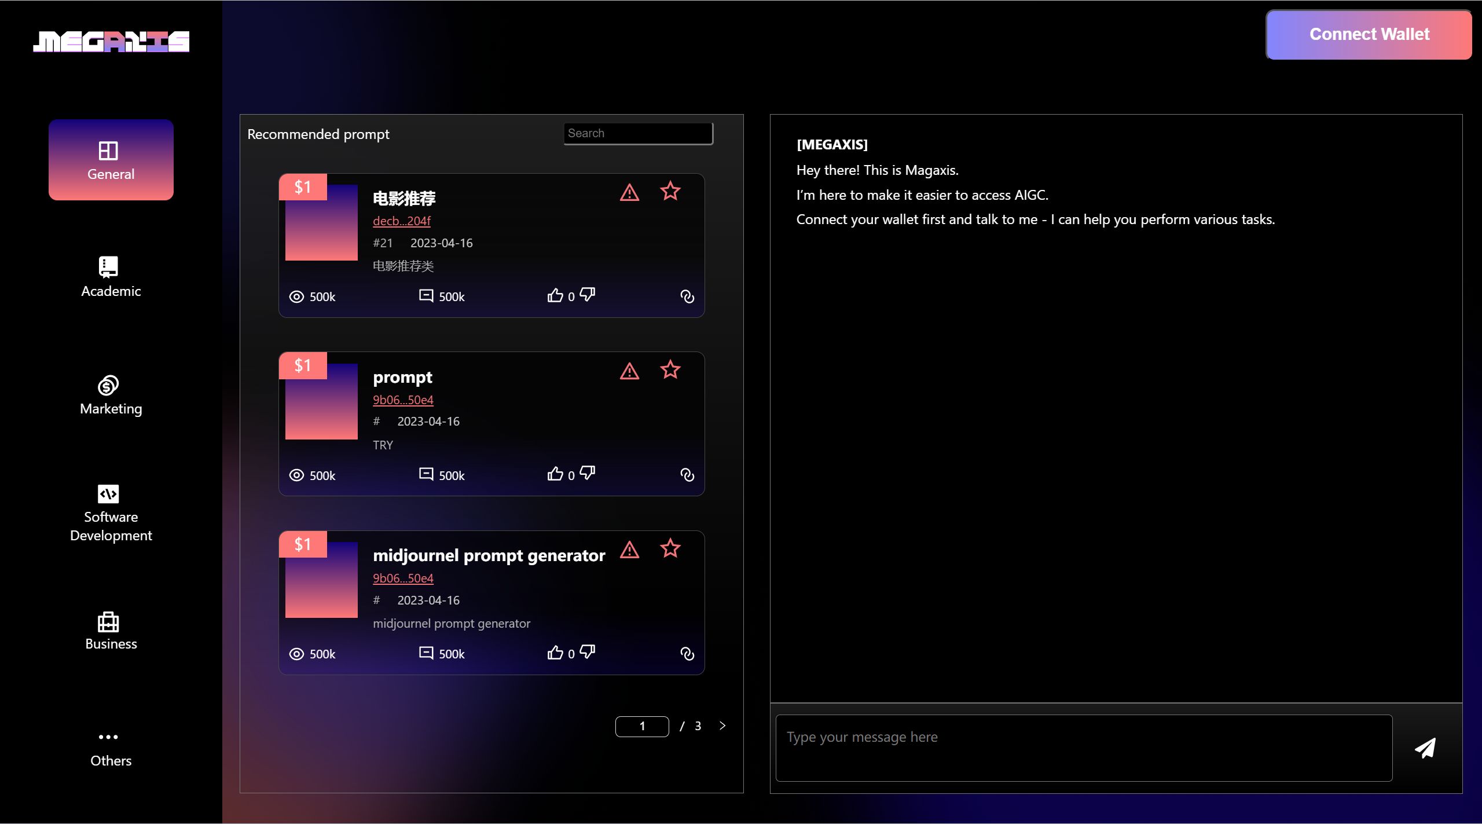Open the 电影推荐 prompt title
Screen dimensions: 1482x824
pos(404,199)
